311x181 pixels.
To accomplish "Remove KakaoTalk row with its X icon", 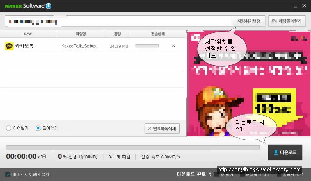I will [173, 46].
